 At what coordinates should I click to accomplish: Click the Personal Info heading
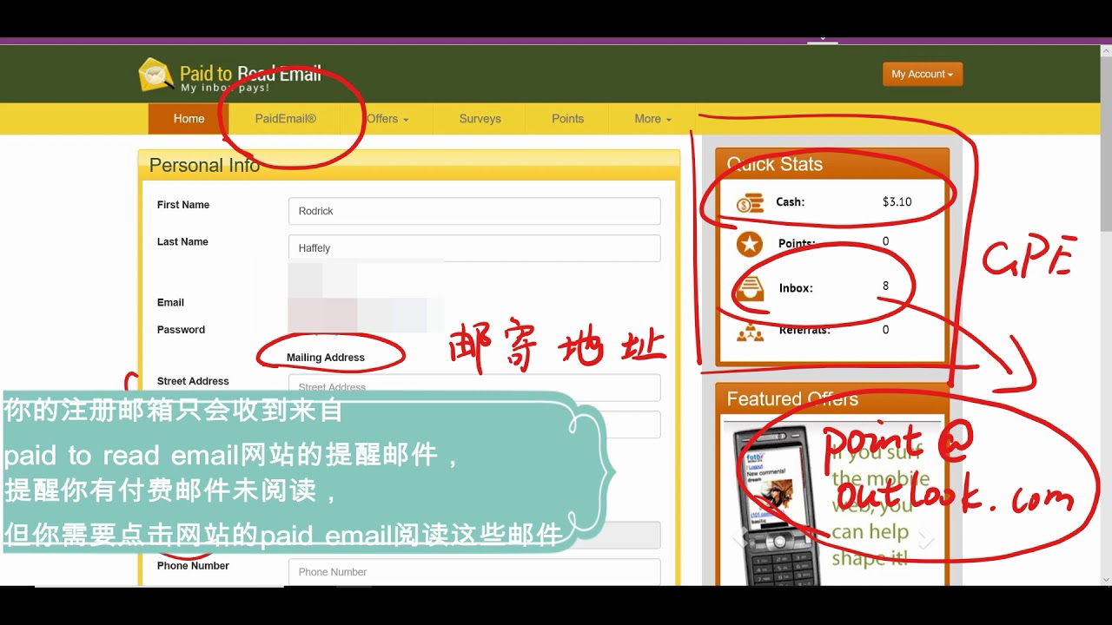(x=204, y=165)
